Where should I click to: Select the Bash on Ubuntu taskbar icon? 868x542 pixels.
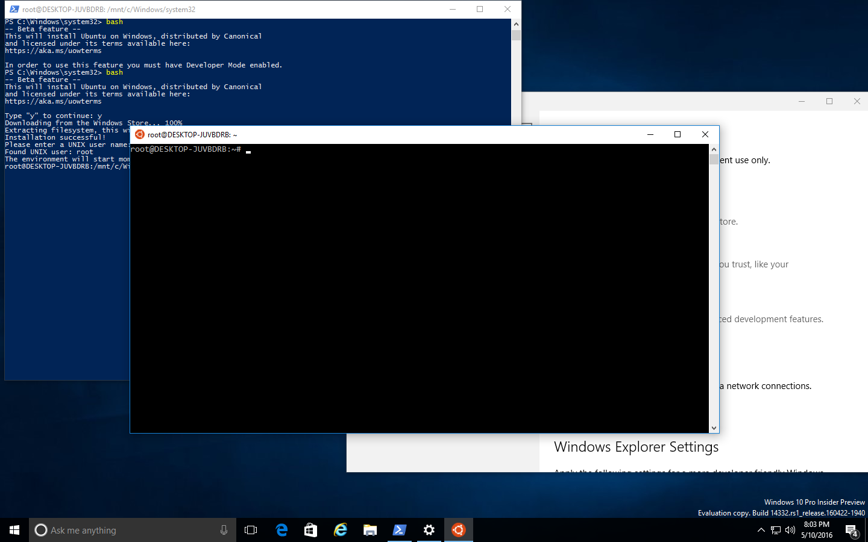click(x=458, y=530)
